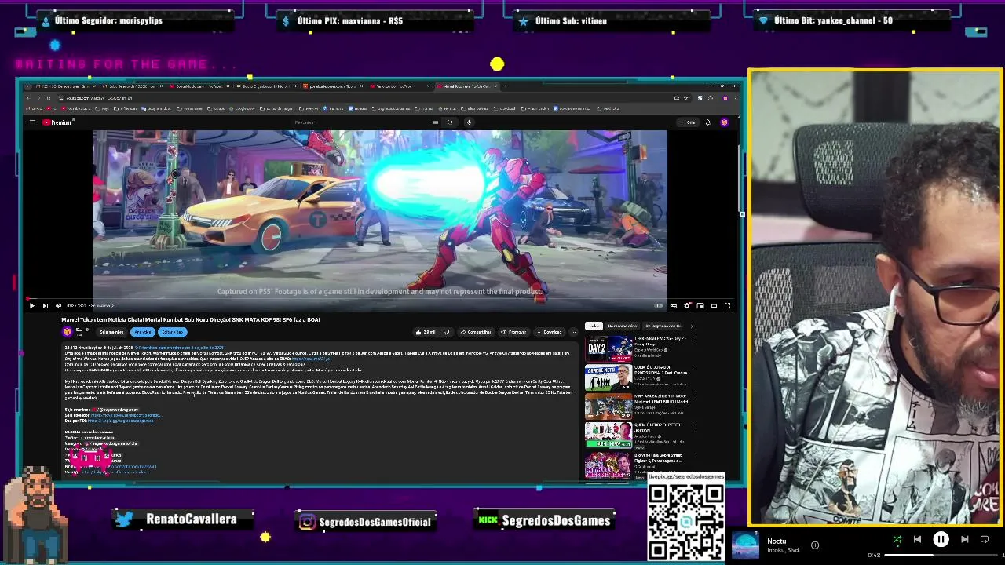Click the Noctu song title
1005x565 pixels.
coord(777,541)
